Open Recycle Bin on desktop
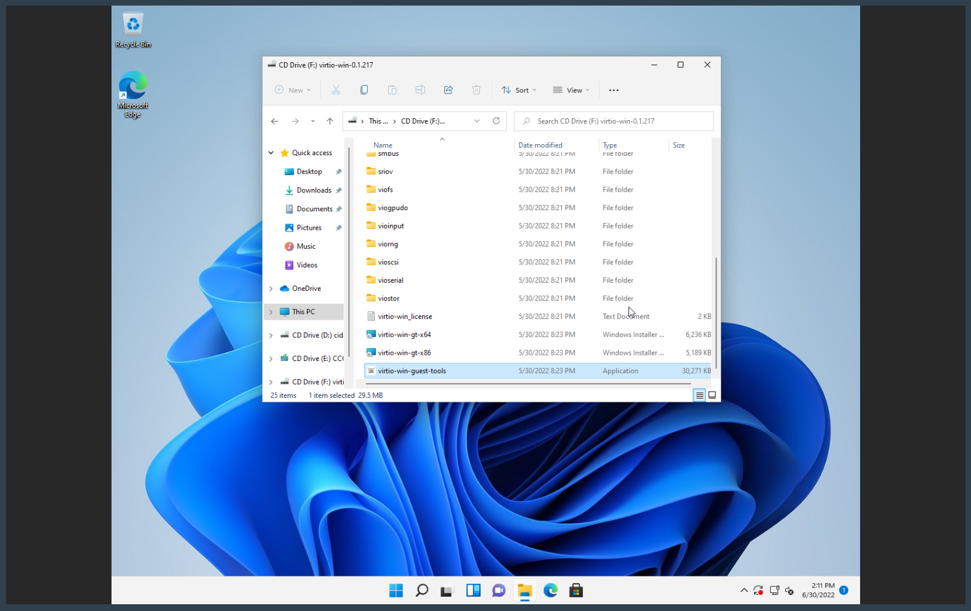Viewport: 971px width, 611px height. (x=133, y=30)
